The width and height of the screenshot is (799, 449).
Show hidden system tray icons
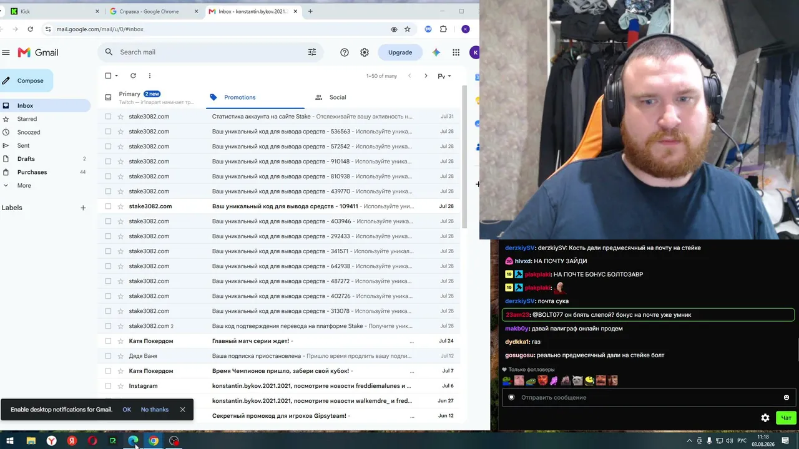pyautogui.click(x=690, y=441)
